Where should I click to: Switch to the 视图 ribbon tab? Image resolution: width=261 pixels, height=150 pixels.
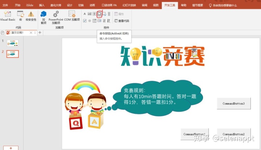(x=156, y=5)
